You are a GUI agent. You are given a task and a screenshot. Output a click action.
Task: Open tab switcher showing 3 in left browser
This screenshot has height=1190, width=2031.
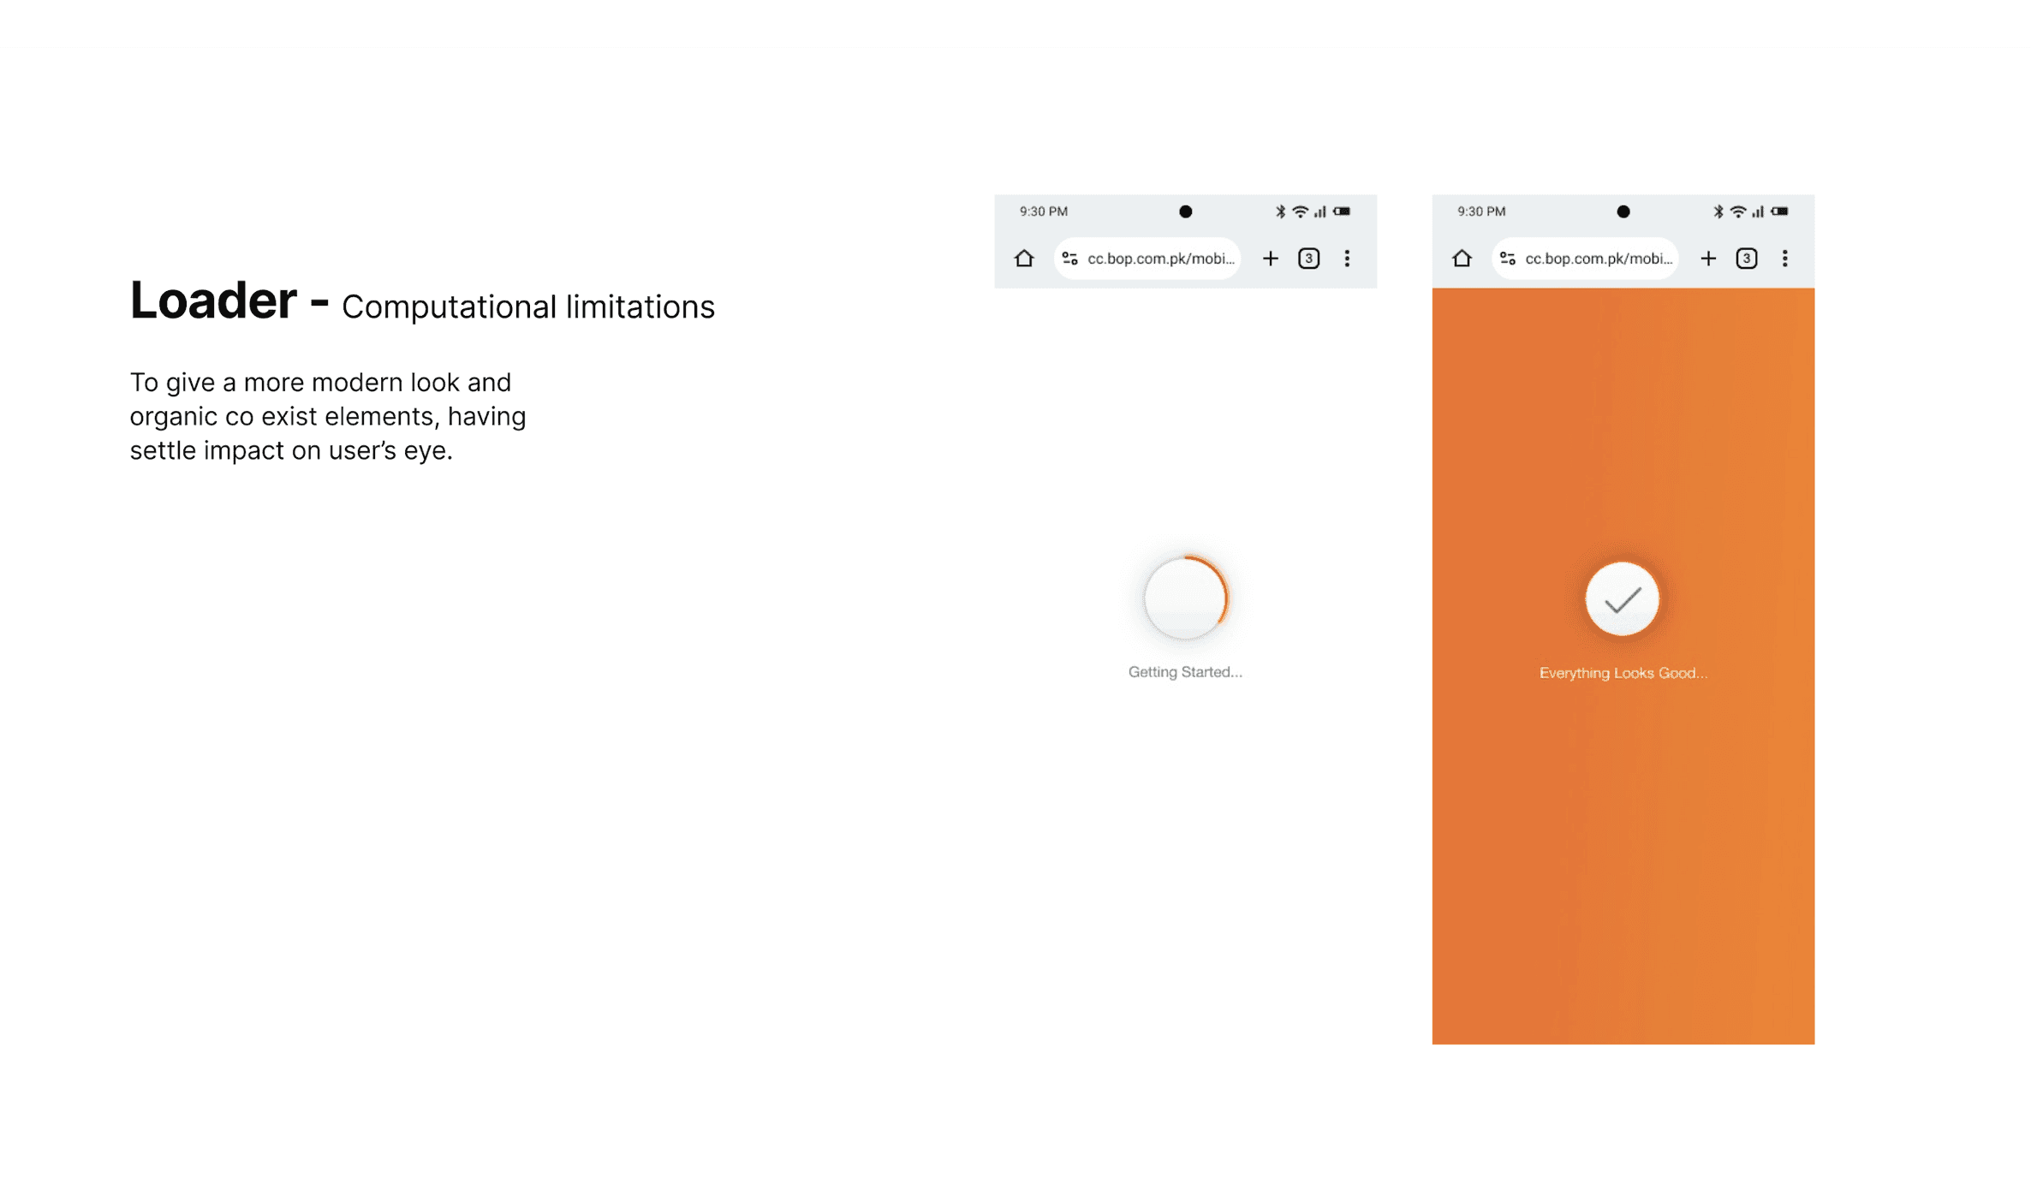1308,259
